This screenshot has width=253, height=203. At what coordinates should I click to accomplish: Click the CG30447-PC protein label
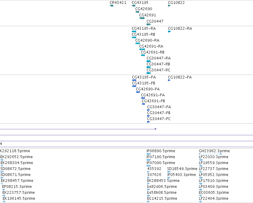click(159, 119)
